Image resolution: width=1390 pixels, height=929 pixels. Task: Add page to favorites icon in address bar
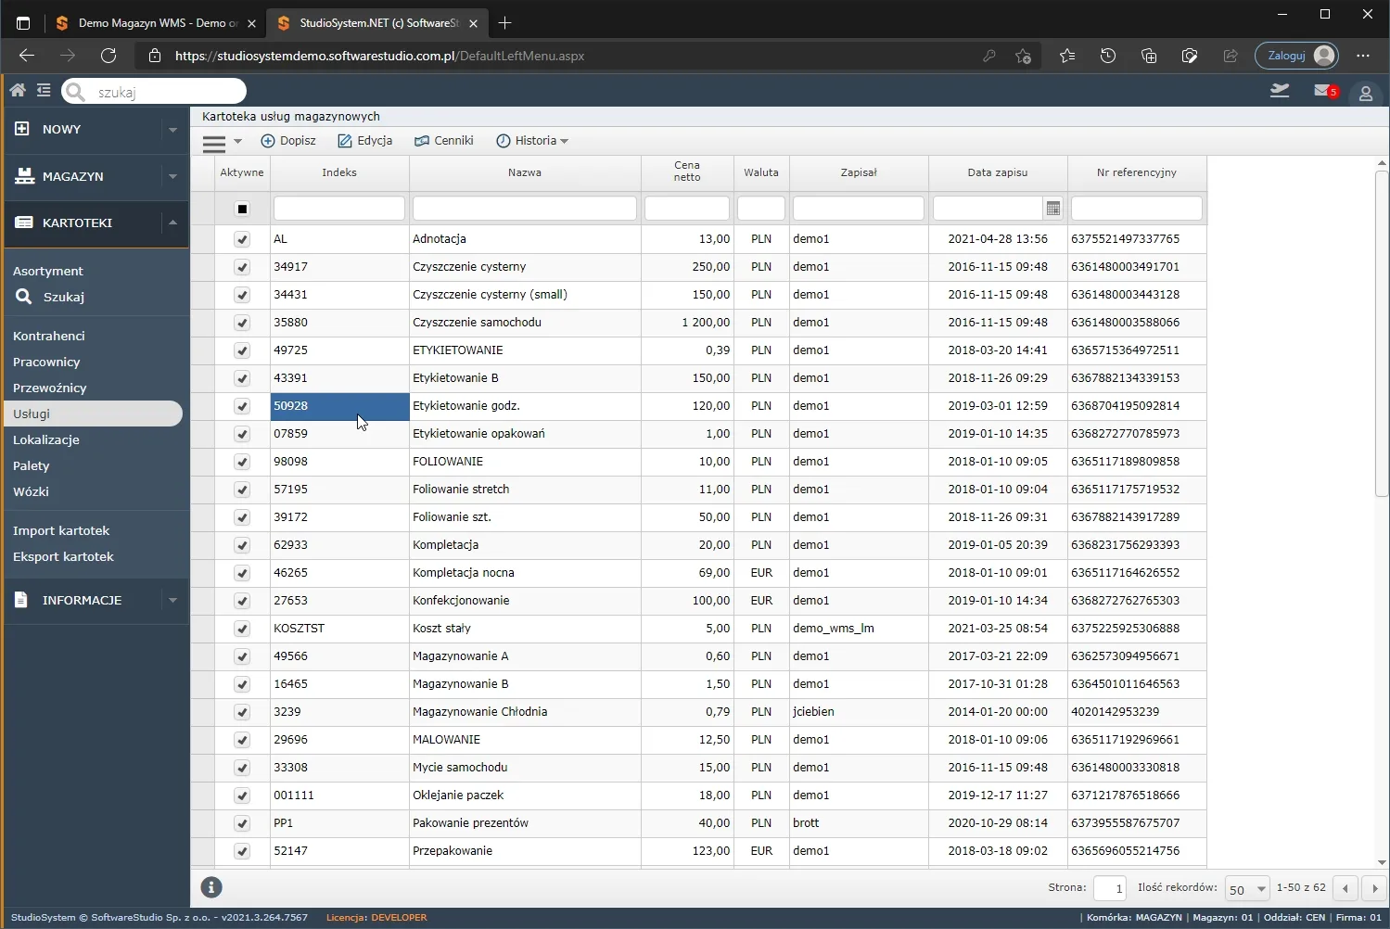[x=1023, y=56]
